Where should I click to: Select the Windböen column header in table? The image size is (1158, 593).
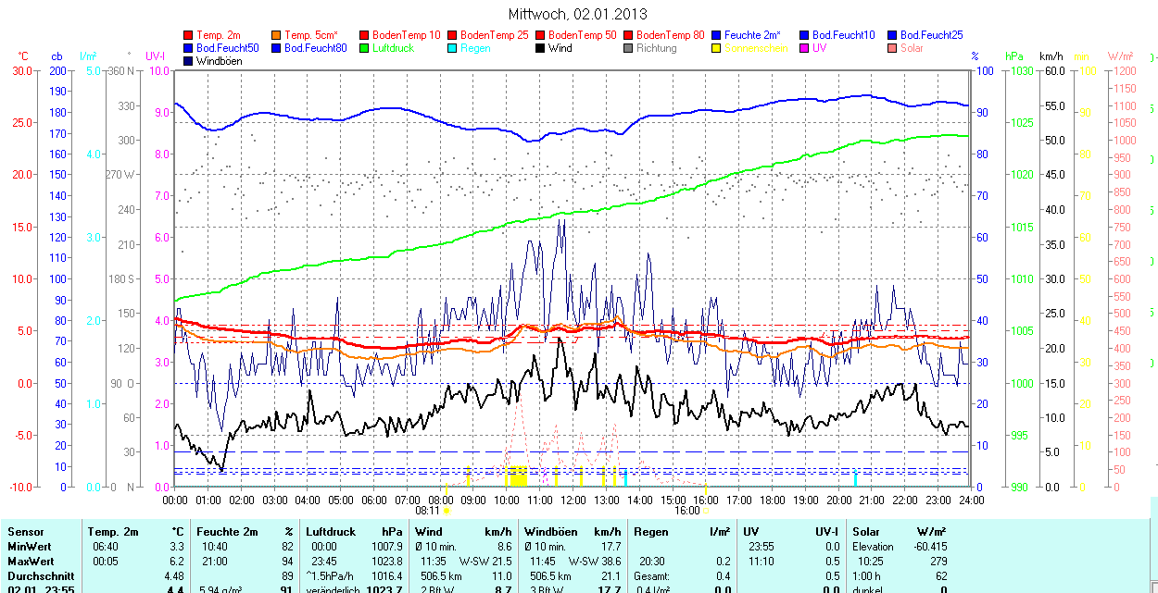coord(553,532)
